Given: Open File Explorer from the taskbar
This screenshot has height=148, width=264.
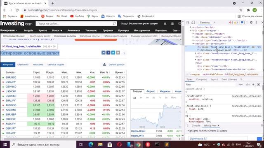Looking at the screenshot, I should coord(100,144).
